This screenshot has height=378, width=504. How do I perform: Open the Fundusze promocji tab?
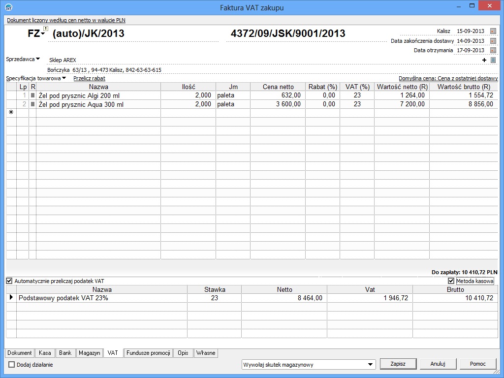tap(148, 353)
